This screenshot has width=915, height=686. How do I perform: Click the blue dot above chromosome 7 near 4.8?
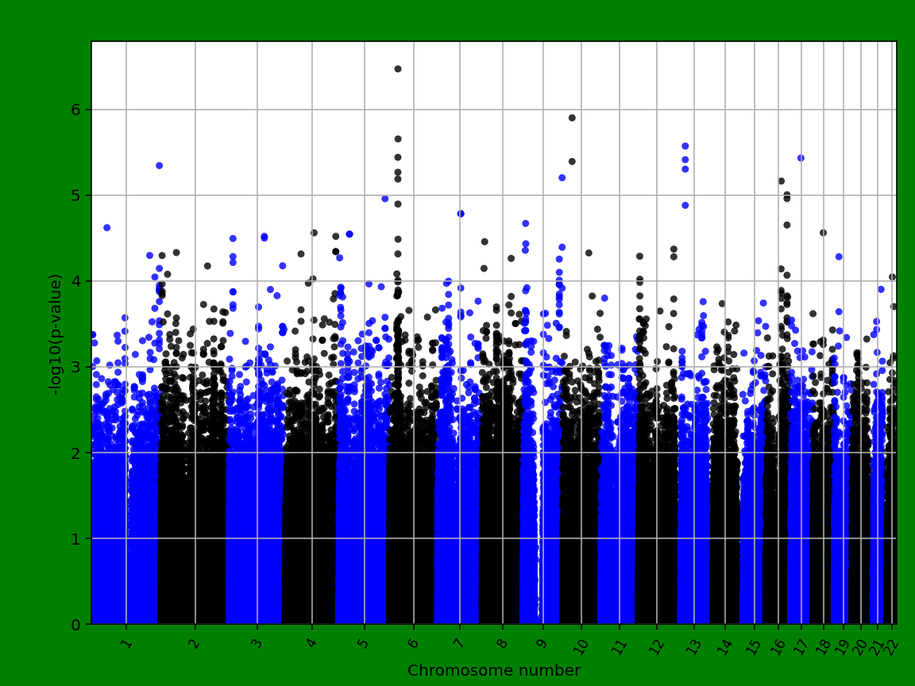[x=460, y=212]
